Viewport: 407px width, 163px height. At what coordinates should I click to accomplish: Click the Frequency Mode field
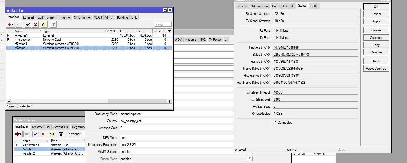pos(177,114)
